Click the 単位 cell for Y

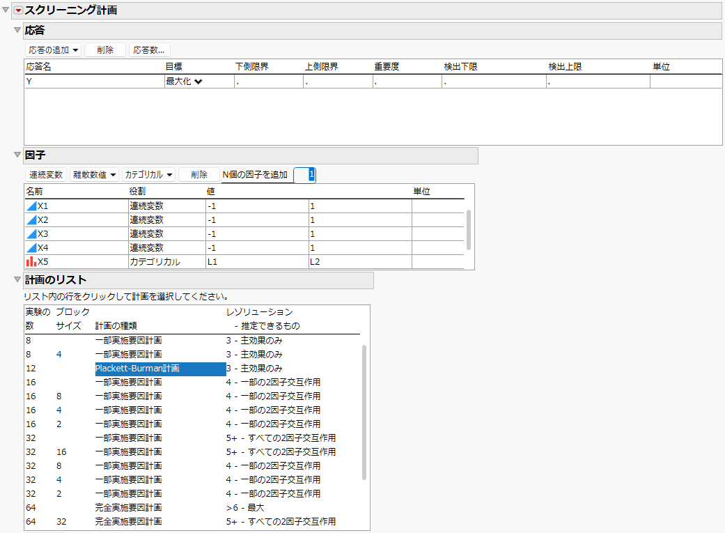tap(686, 82)
